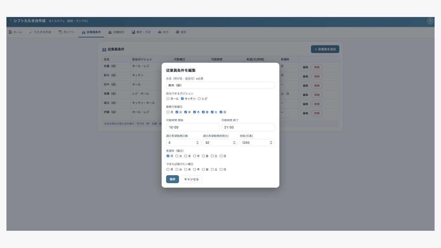Open the 月シフト tab

pyautogui.click(x=67, y=32)
